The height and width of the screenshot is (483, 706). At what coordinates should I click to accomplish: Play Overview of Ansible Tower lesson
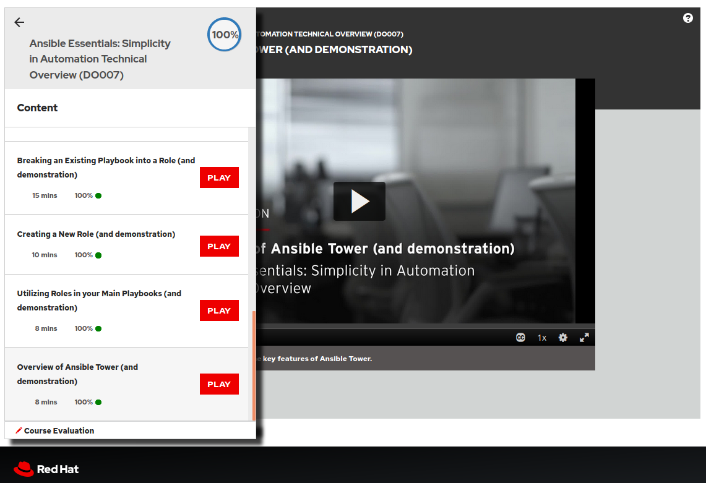pos(219,384)
